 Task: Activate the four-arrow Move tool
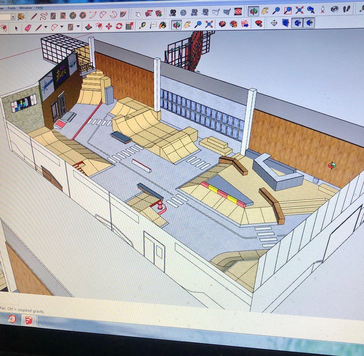point(109,27)
